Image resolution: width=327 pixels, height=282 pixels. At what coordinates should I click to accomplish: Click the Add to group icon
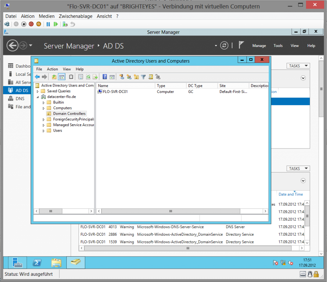pyautogui.click(x=158, y=77)
